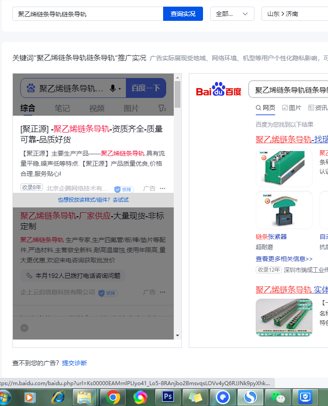Screen dimensions: 328x406
Task: Click the 本月192人已拨打电话咨询问题 phone button
Action: (x=73, y=276)
